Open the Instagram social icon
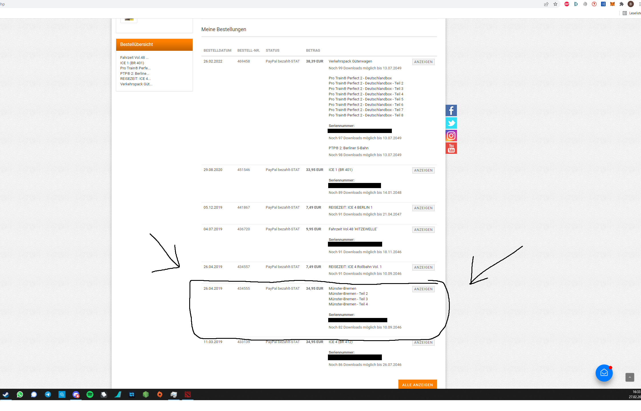The width and height of the screenshot is (641, 411). 451,136
